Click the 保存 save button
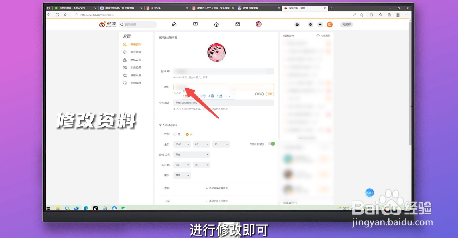This screenshot has height=238, width=458. (x=270, y=94)
